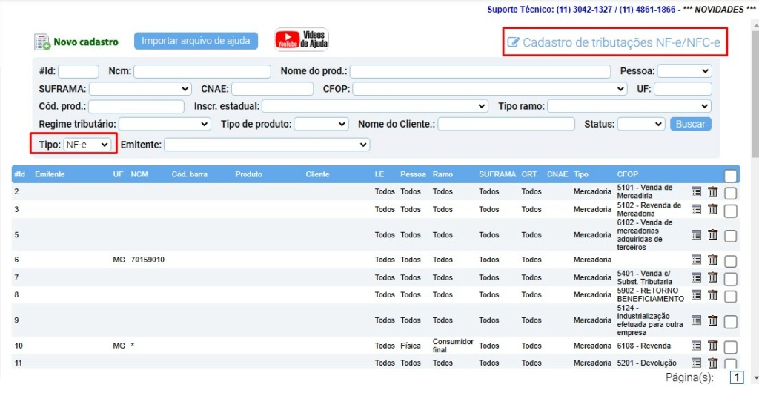759x393 pixels.
Task: Click the Novo cadastro document icon
Action: point(42,42)
